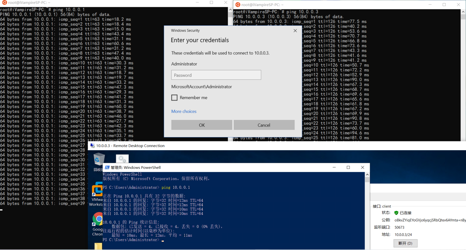Open the Google Chrome desktop shortcut
The image size is (466, 250).
(x=98, y=219)
